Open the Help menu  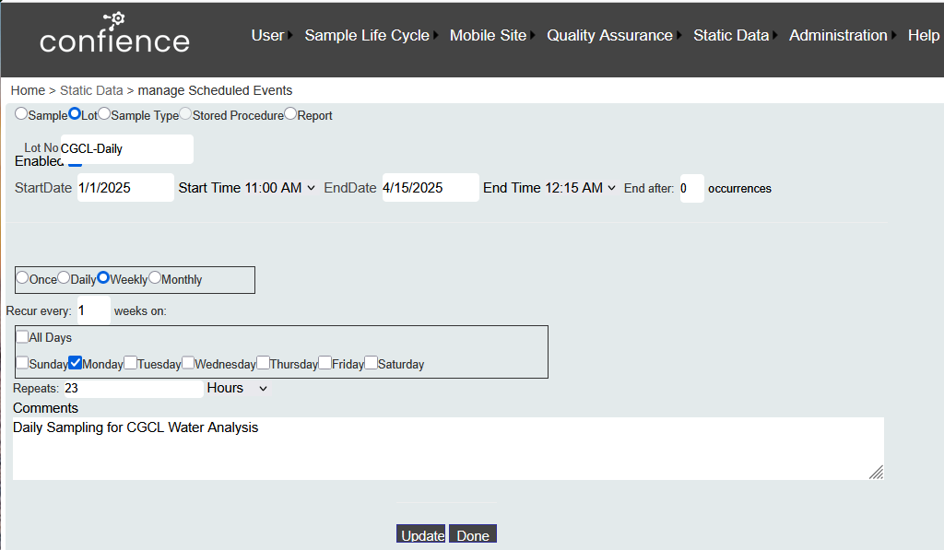(x=924, y=36)
